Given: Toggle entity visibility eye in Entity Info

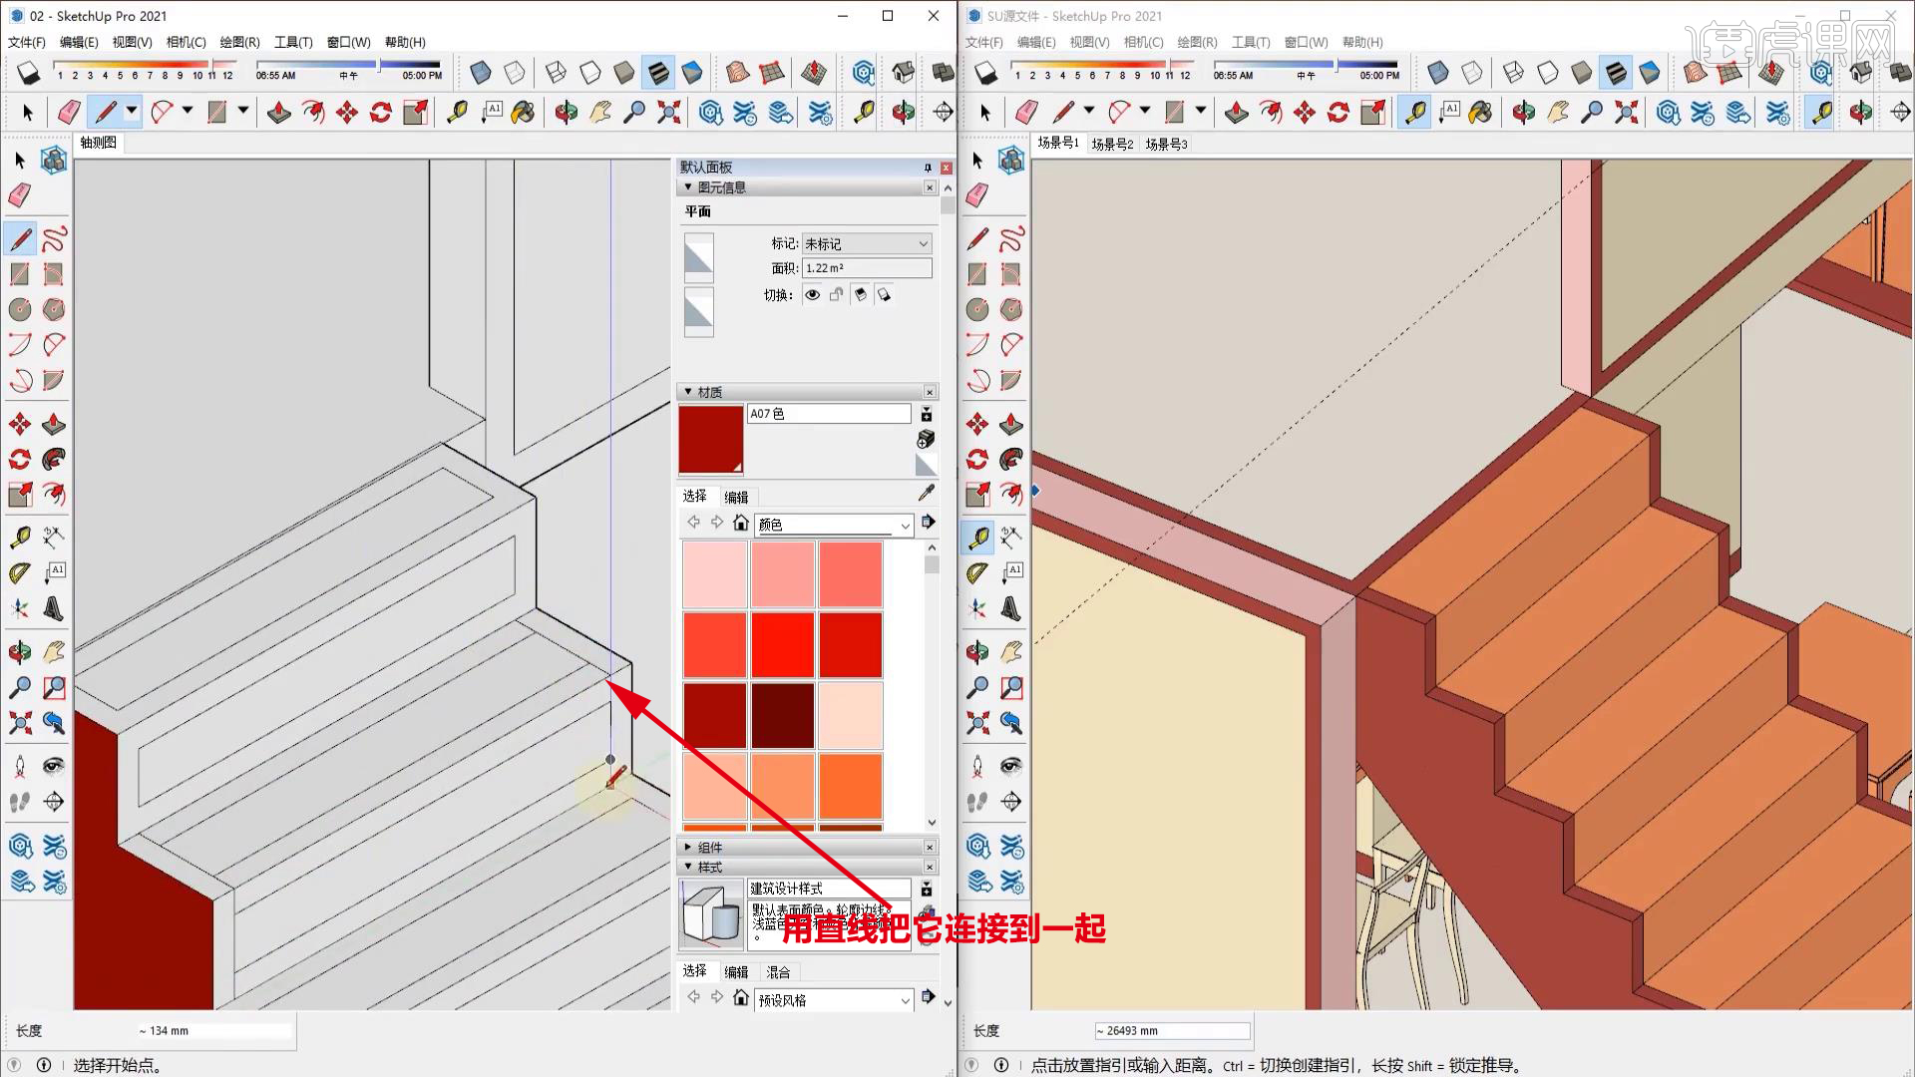Looking at the screenshot, I should (813, 294).
